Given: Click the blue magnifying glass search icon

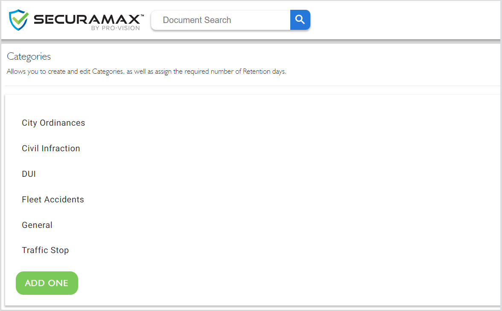Looking at the screenshot, I should click(x=300, y=20).
